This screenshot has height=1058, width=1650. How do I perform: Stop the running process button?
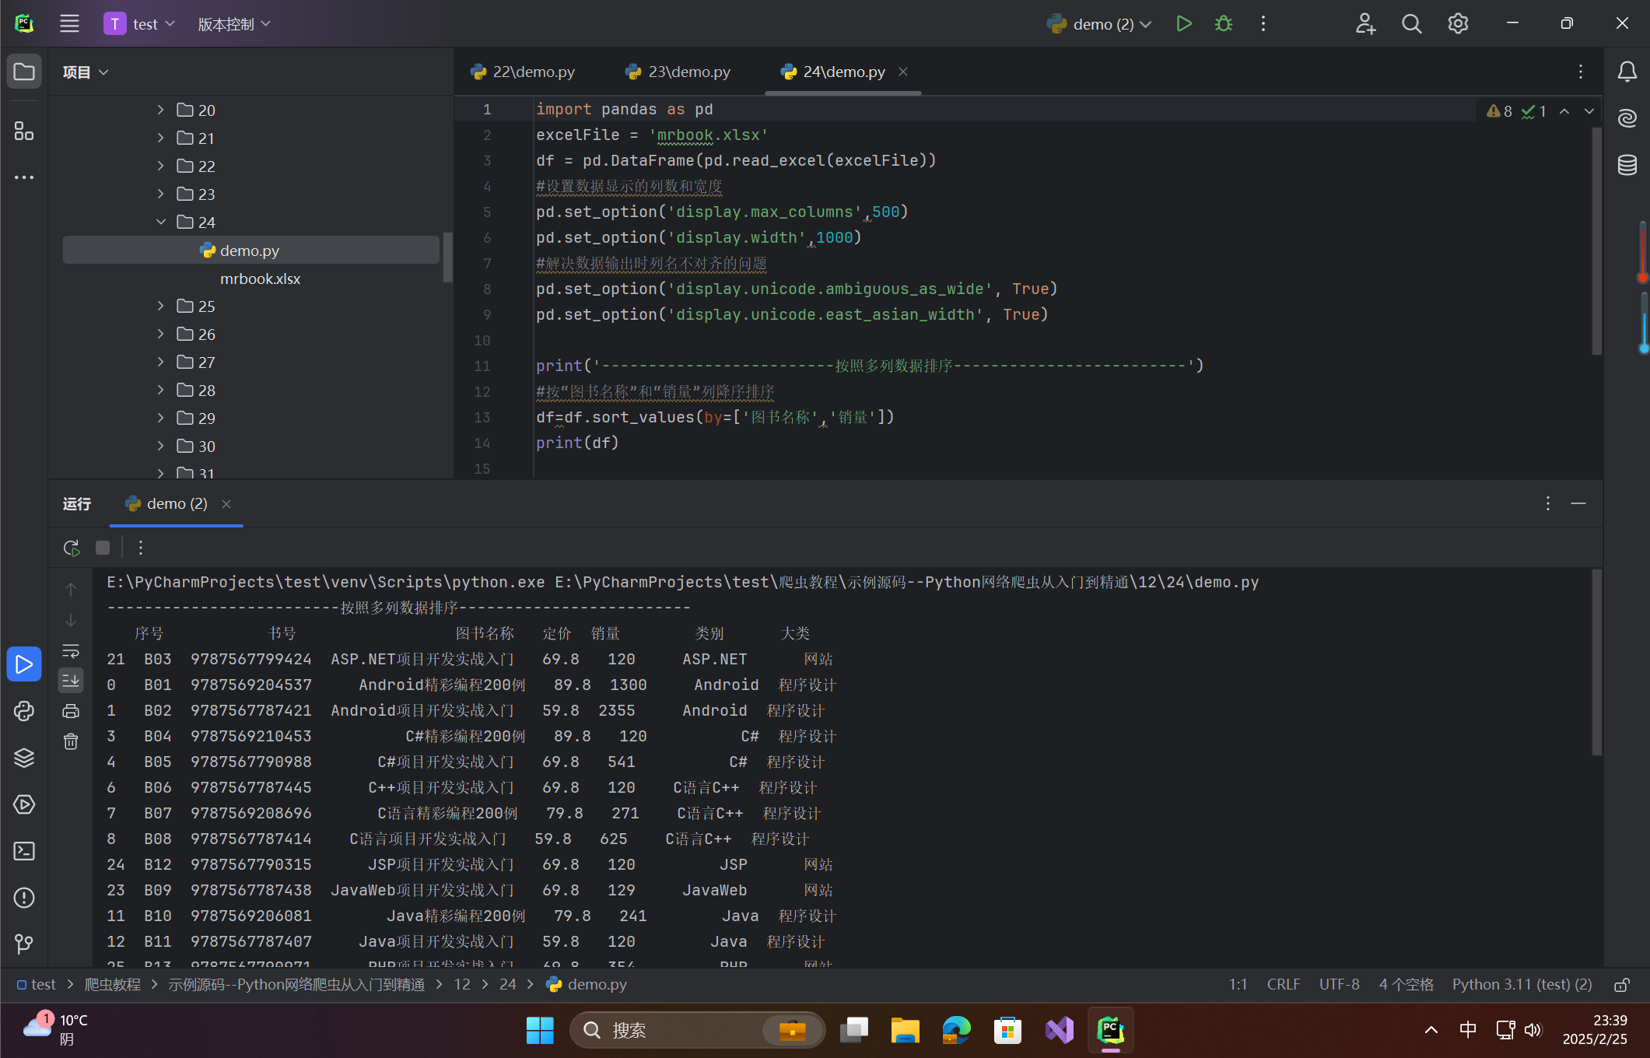(102, 548)
